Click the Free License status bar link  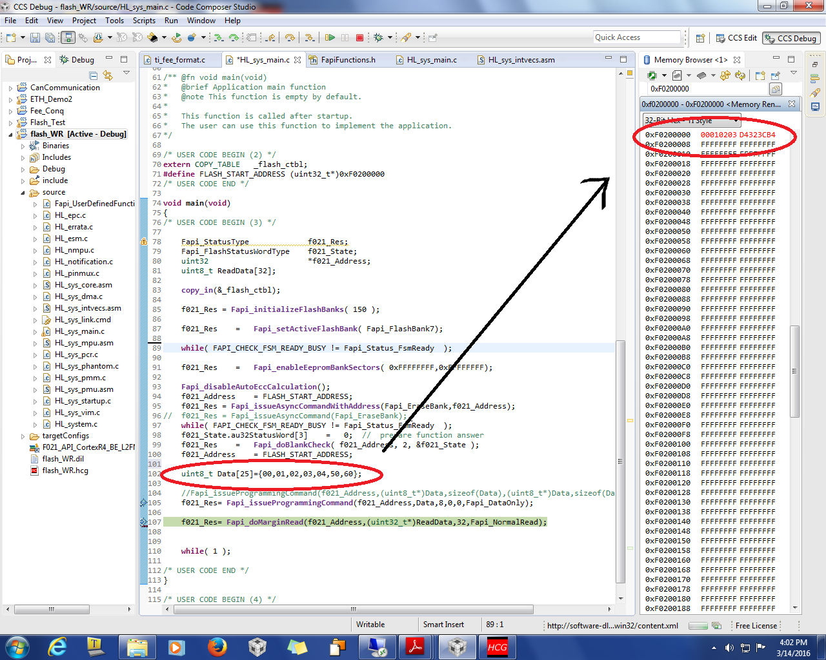tap(756, 625)
